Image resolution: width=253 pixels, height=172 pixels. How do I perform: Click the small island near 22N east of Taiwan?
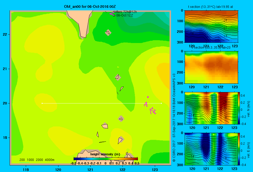click(108, 33)
